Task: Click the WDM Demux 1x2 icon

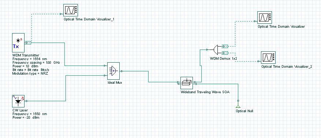Action: point(217,49)
